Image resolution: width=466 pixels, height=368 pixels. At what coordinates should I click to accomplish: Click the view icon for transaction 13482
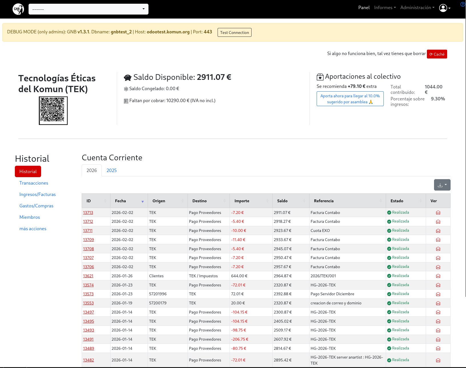click(x=438, y=360)
